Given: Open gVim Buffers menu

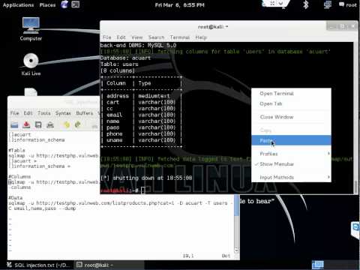Looking at the screenshot, I should 85,113.
